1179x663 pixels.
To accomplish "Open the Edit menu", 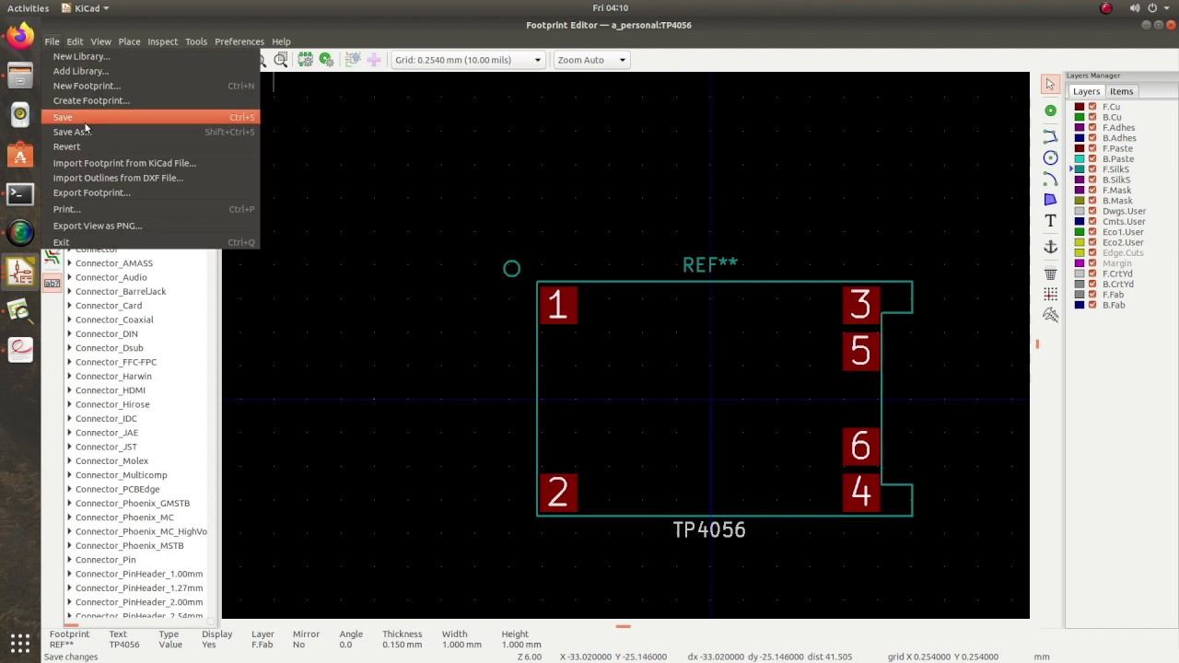I will pyautogui.click(x=75, y=41).
